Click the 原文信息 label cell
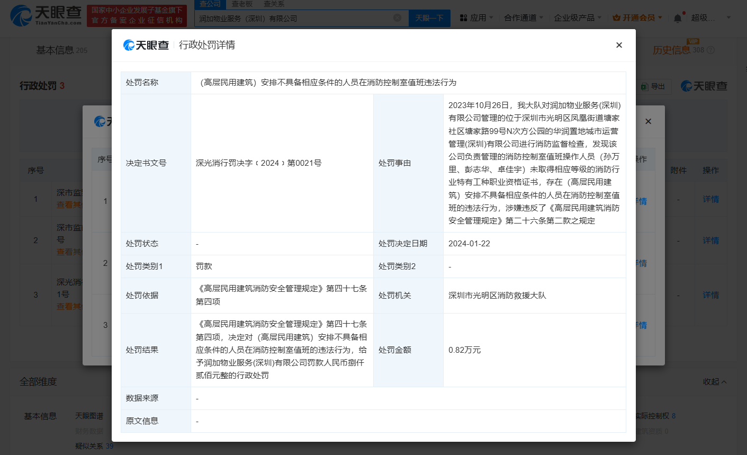 [x=156, y=421]
